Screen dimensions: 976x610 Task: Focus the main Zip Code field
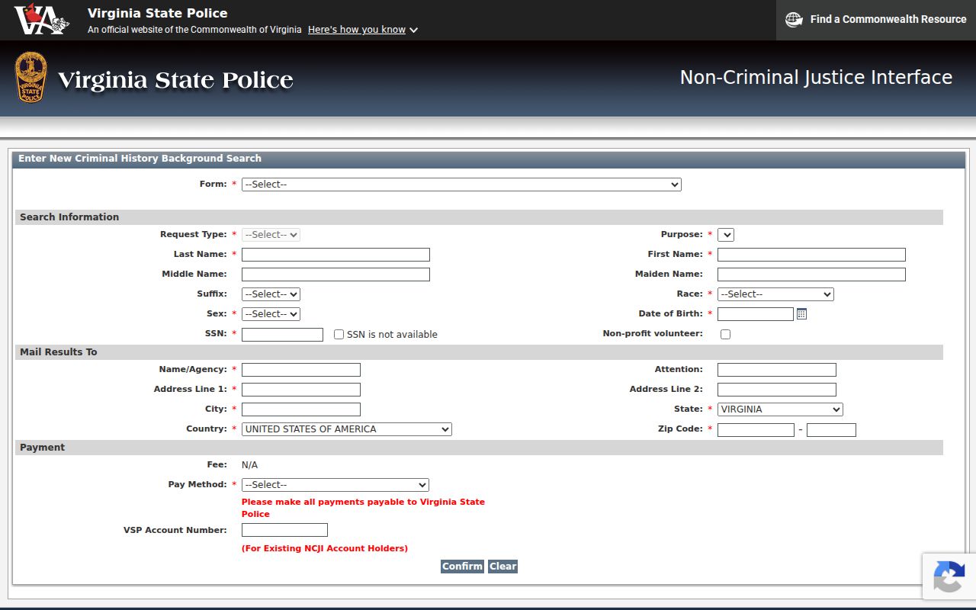[x=756, y=430]
